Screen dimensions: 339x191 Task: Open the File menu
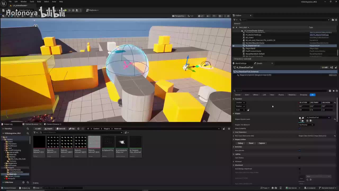pos(10,2)
